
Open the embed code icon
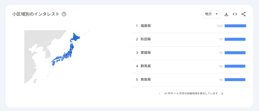[235, 14]
